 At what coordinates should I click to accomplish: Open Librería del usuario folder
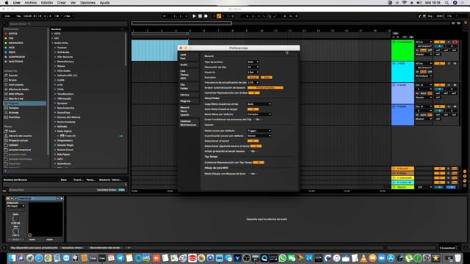20,136
